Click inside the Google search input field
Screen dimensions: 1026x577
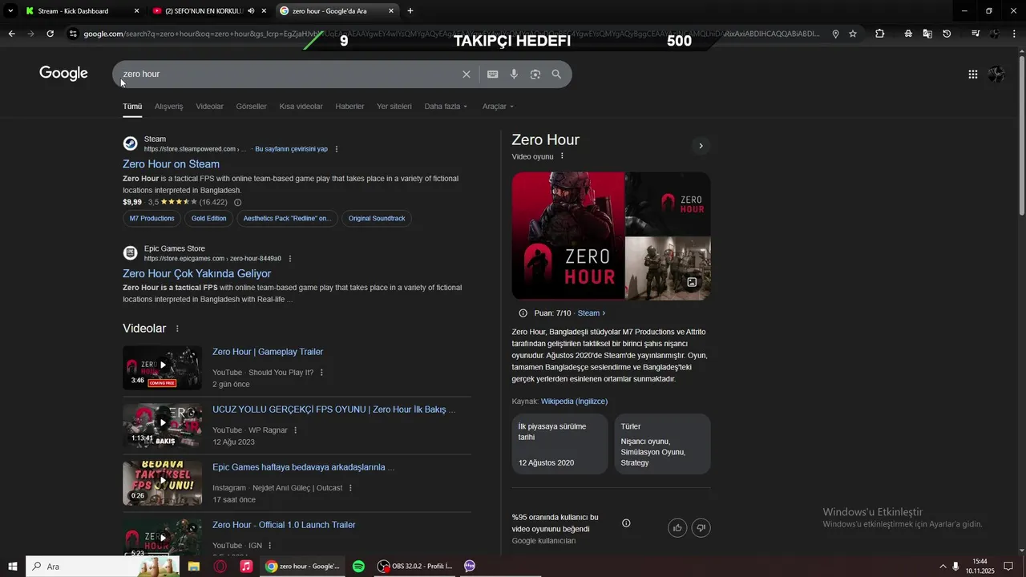click(287, 75)
